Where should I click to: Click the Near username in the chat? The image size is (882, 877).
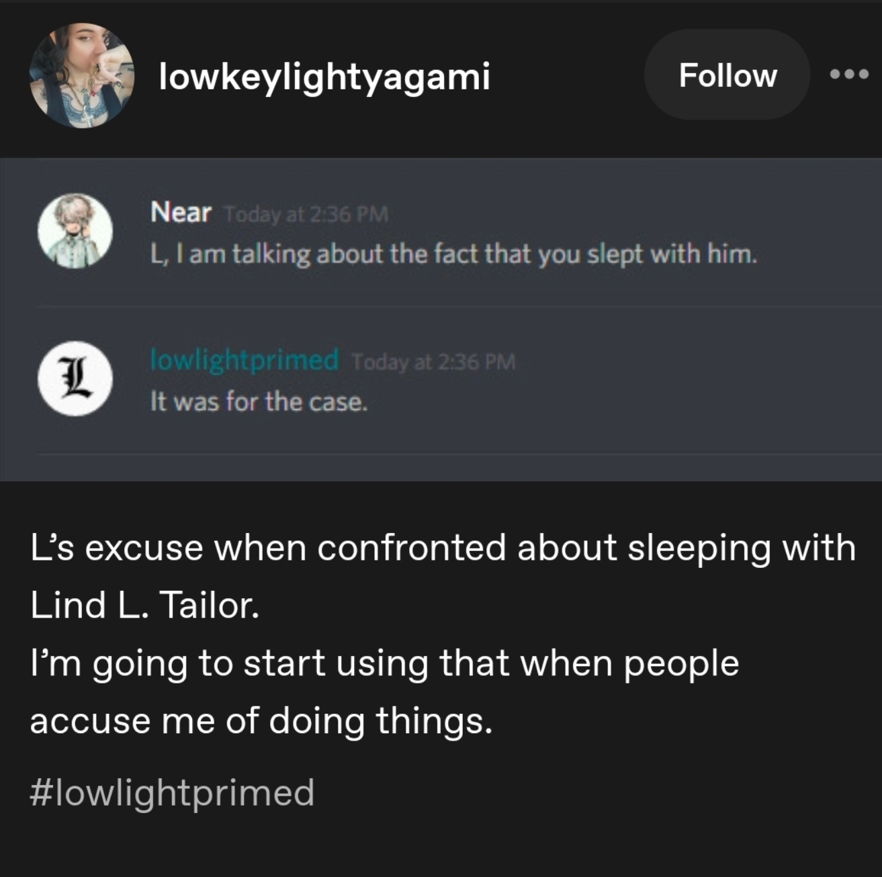[x=181, y=212]
